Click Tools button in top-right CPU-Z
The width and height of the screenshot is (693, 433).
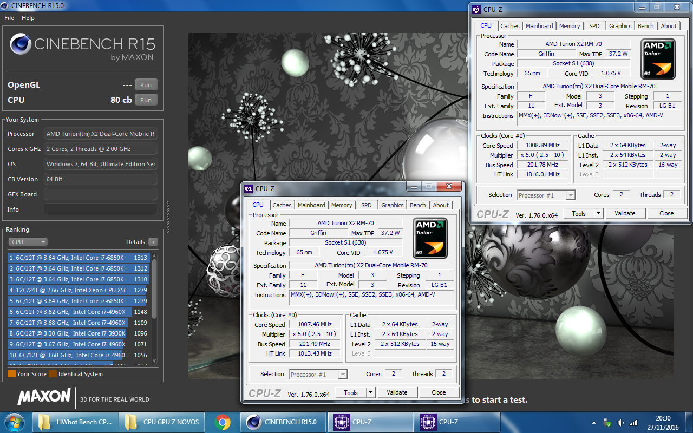[x=579, y=213]
